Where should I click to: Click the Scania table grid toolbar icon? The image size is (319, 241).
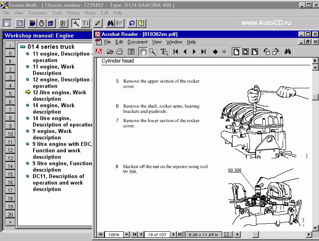click(x=20, y=23)
